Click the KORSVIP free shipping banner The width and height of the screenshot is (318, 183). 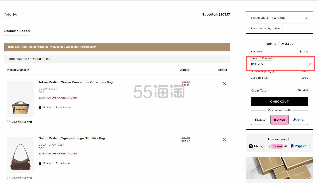pyautogui.click(x=117, y=47)
